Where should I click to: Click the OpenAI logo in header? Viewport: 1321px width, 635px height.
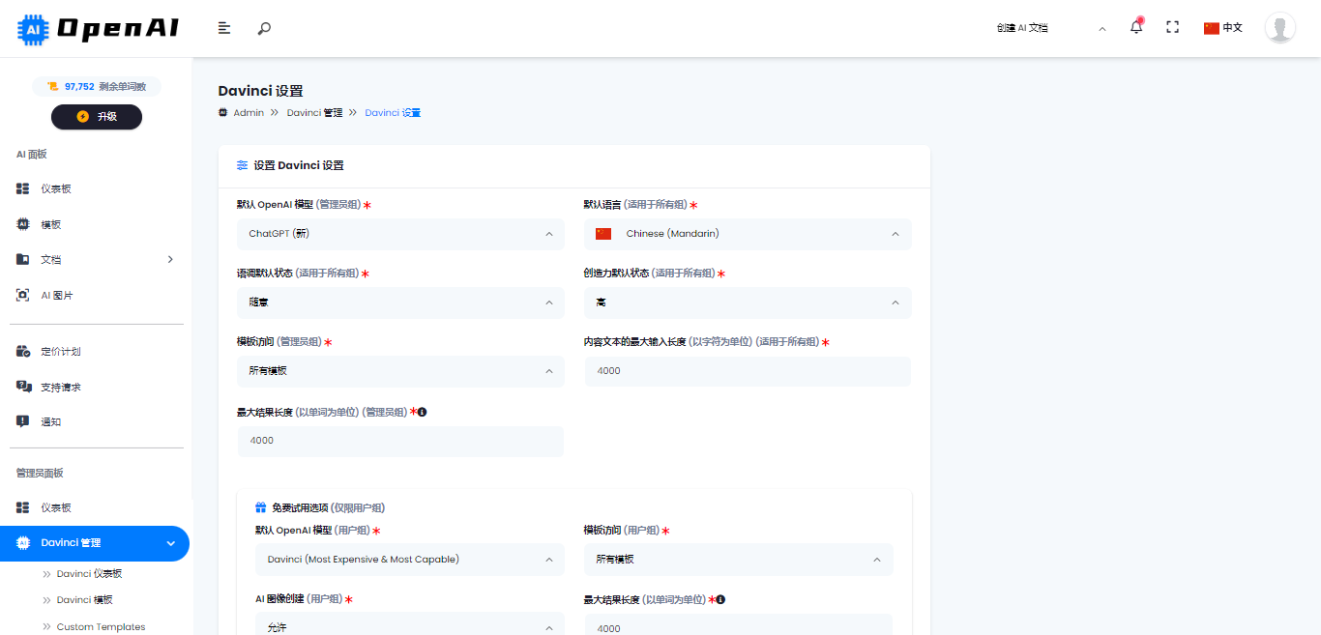point(98,29)
